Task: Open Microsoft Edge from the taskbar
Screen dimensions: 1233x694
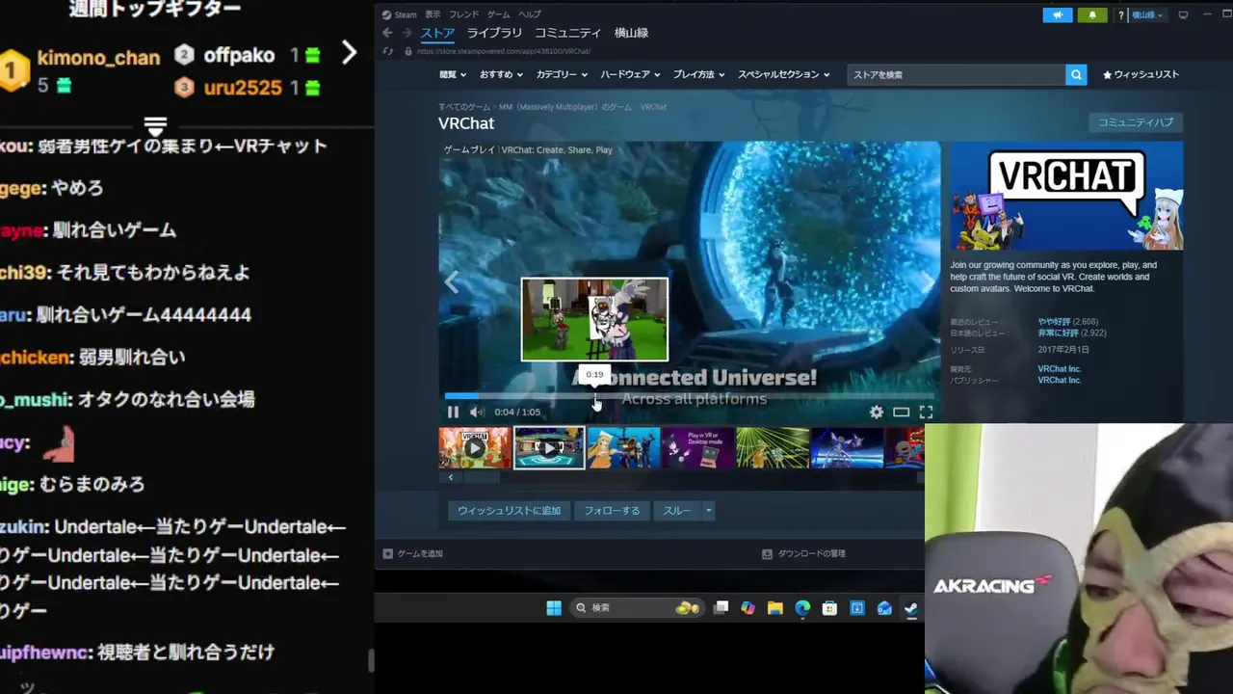Action: click(802, 608)
